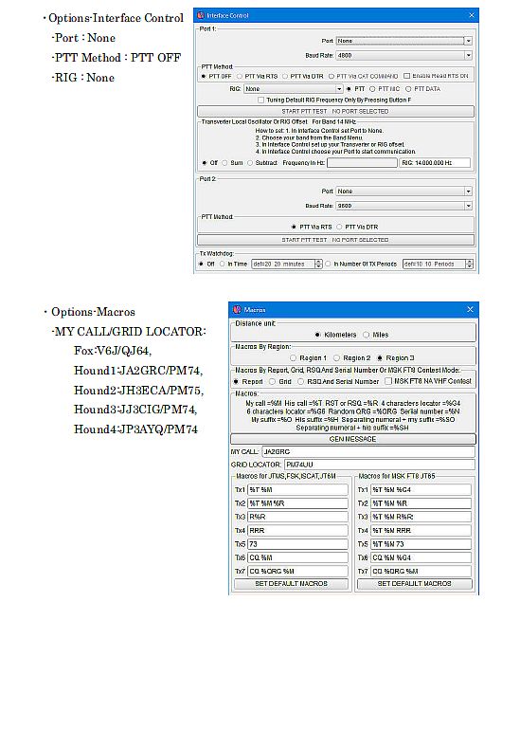Set default macros for JTMS, FSK, ISCAT, JT6M
Image resolution: width=520 pixels, height=730 pixels.
click(x=291, y=584)
